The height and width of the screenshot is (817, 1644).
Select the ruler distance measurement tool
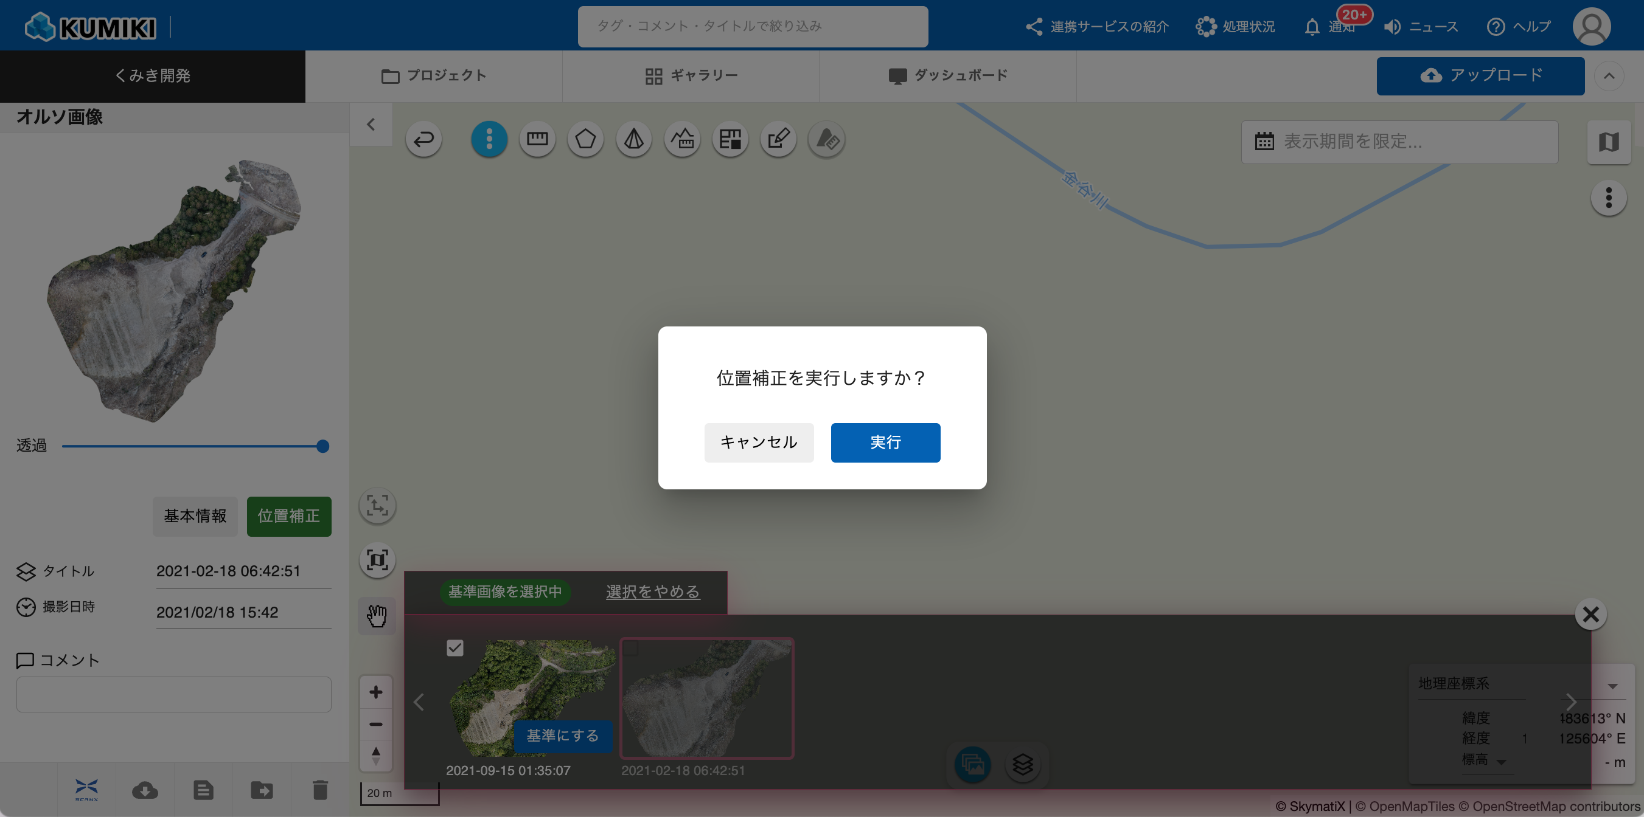pos(537,139)
